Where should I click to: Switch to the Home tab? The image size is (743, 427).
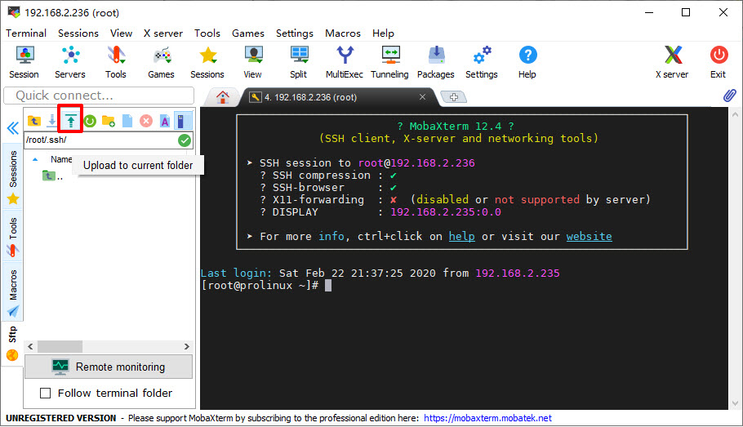click(x=223, y=96)
